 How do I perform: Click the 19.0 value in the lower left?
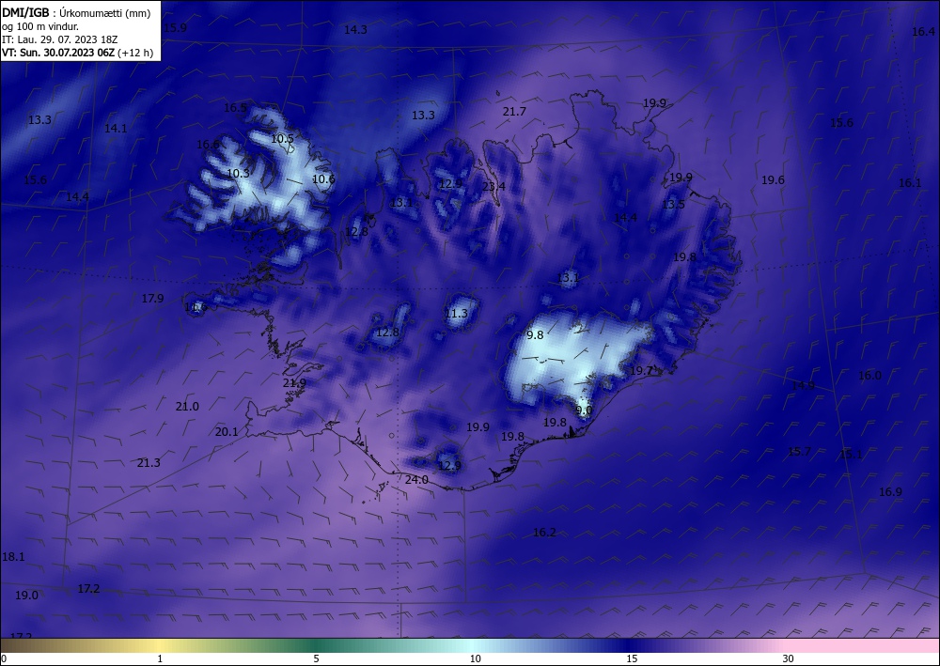[26, 596]
